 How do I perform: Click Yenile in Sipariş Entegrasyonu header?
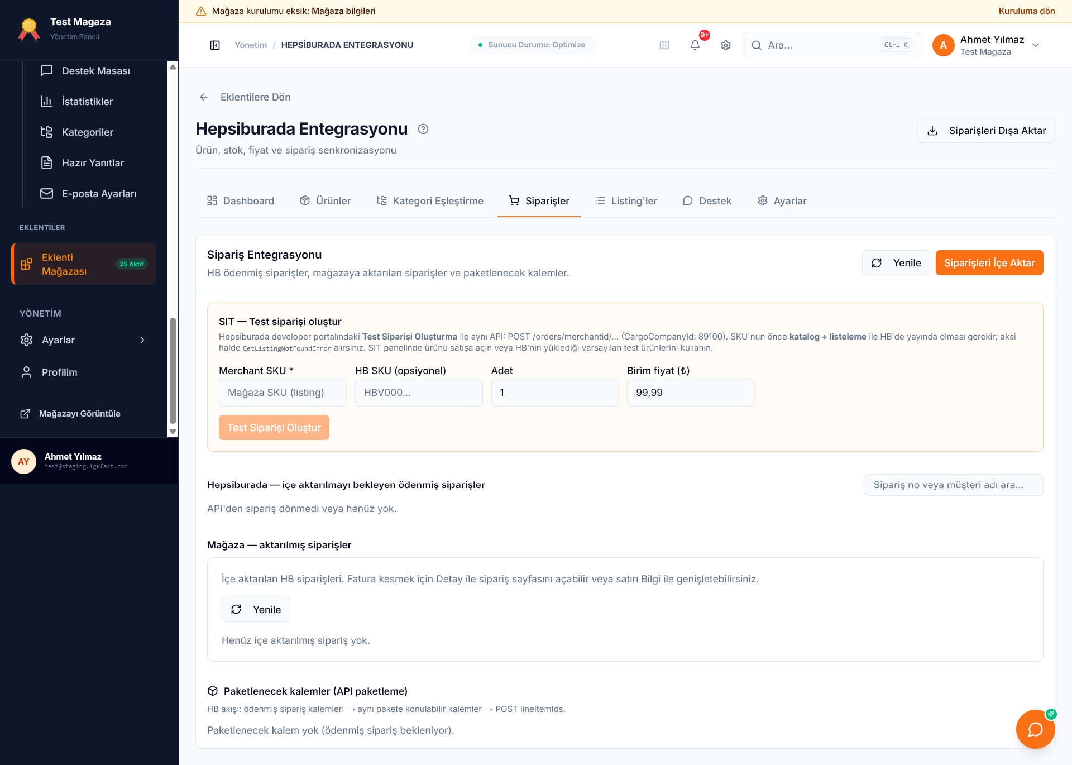point(896,263)
